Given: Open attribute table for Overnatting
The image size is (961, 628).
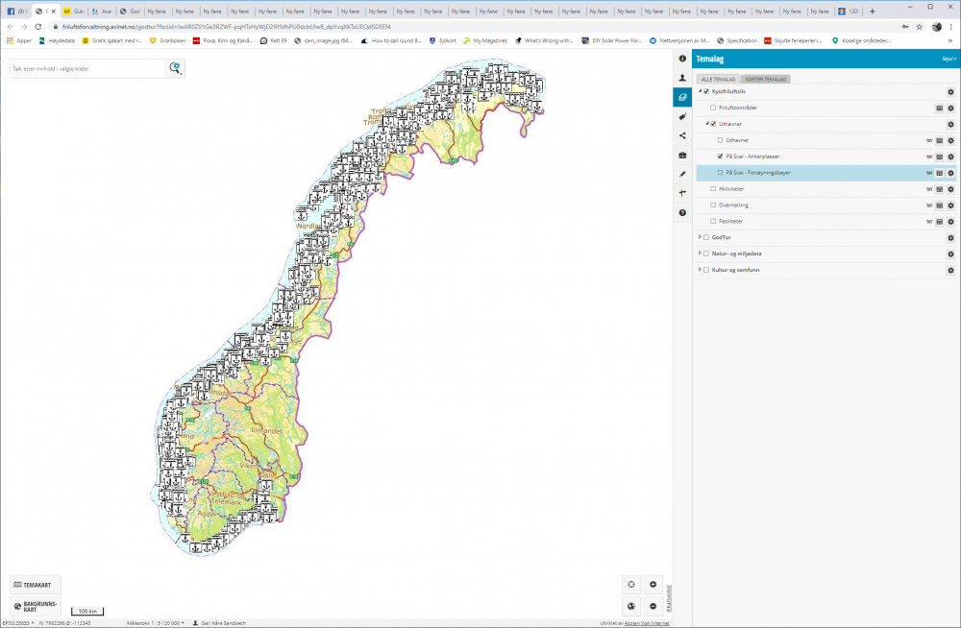Looking at the screenshot, I should pyautogui.click(x=939, y=205).
